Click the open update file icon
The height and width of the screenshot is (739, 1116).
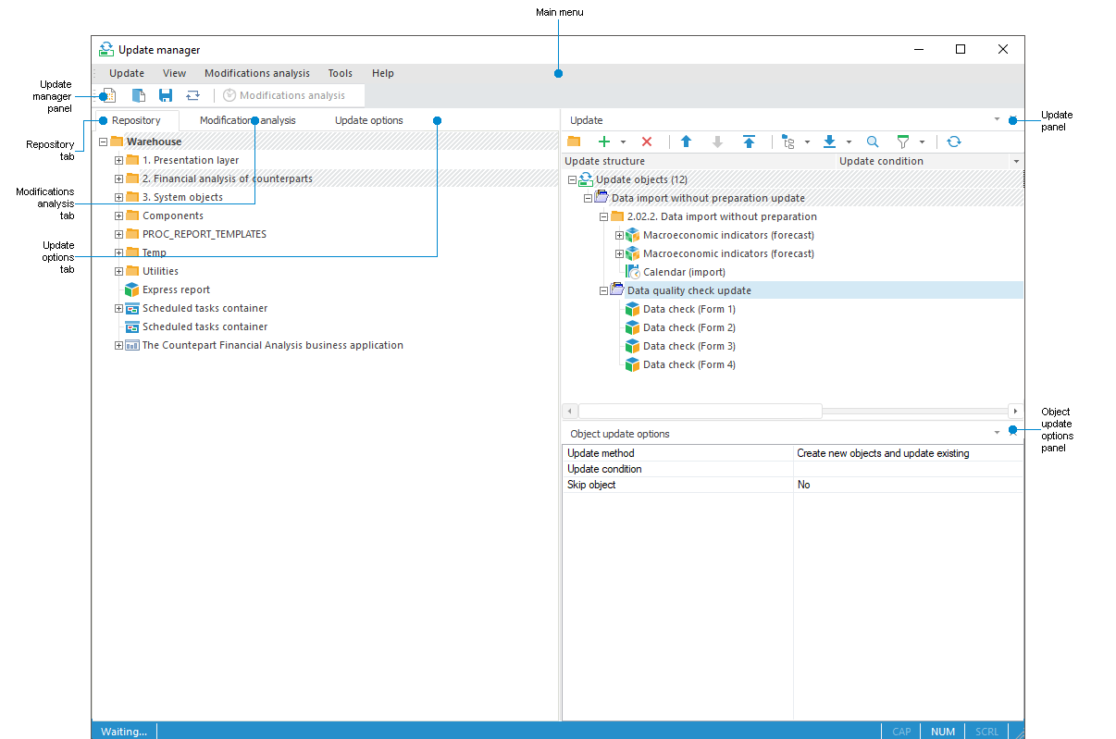pos(139,95)
